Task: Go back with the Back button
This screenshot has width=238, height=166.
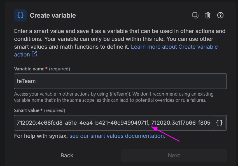Action: click(x=67, y=155)
